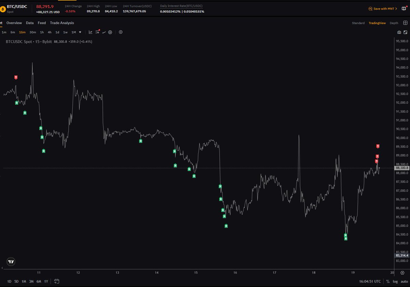Switch to the Feed tab
Viewport: 410px width, 287px height.
pyautogui.click(x=42, y=23)
